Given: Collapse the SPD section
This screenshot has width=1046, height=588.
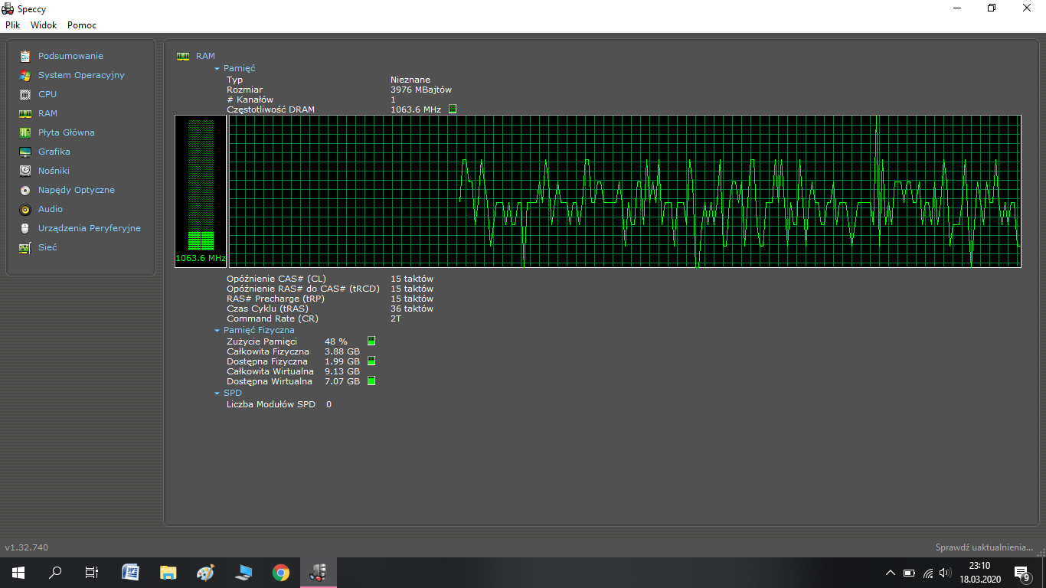Looking at the screenshot, I should [x=217, y=394].
